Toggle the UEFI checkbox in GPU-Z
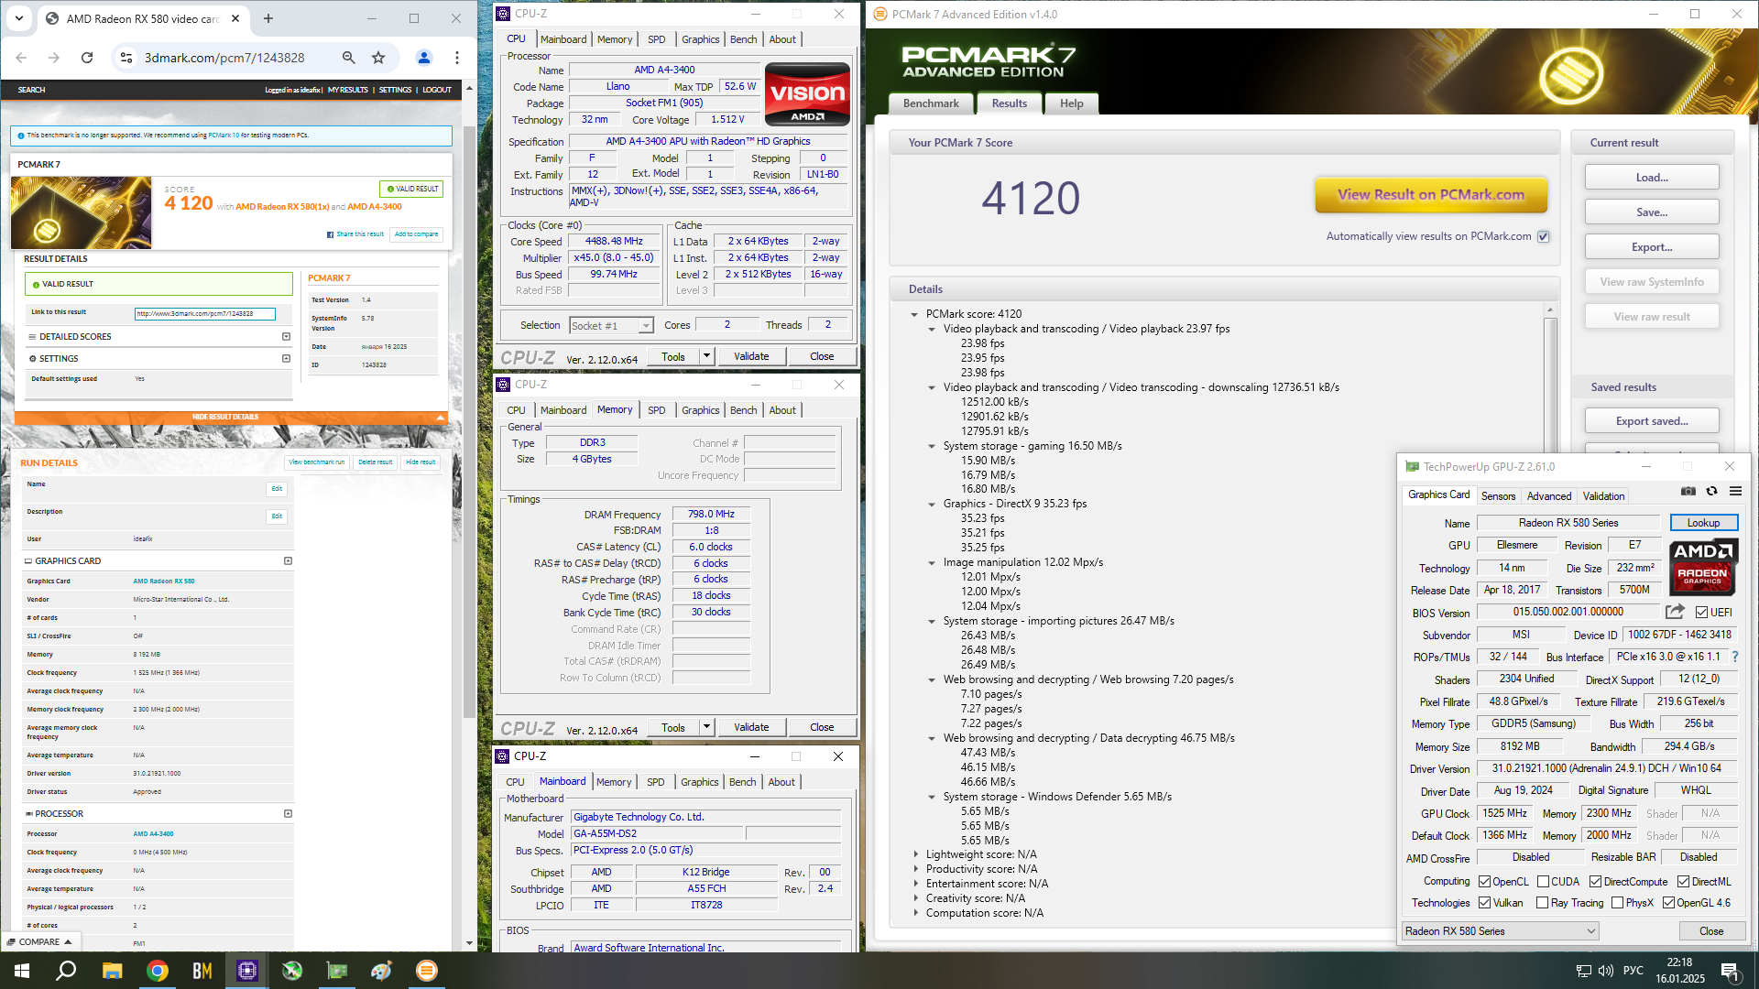This screenshot has height=989, width=1759. tap(1701, 613)
